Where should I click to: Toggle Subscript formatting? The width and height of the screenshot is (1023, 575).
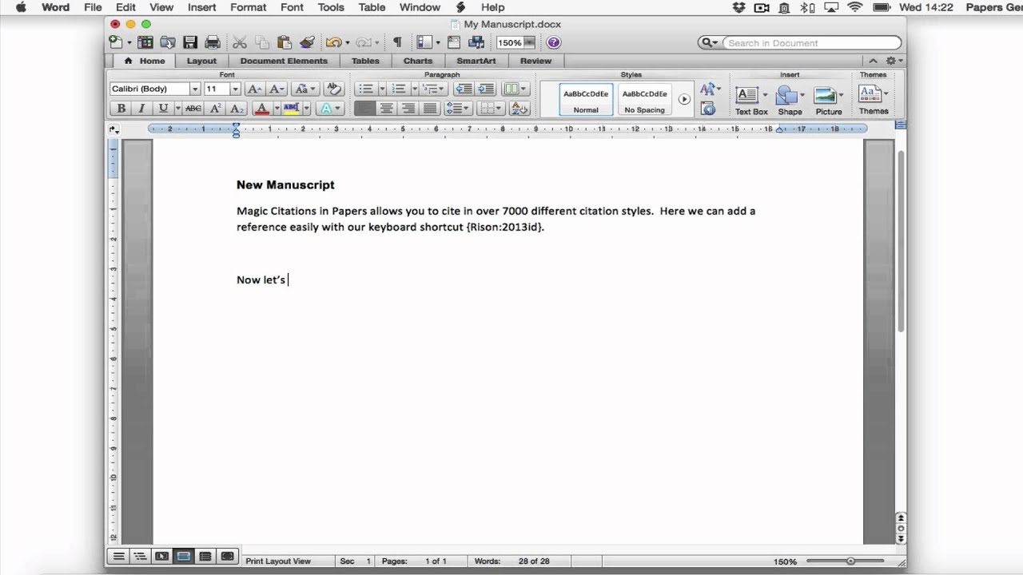tap(236, 109)
